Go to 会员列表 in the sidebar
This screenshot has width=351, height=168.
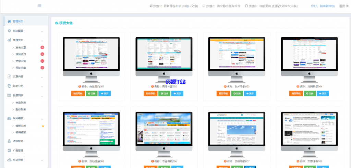(x=21, y=103)
